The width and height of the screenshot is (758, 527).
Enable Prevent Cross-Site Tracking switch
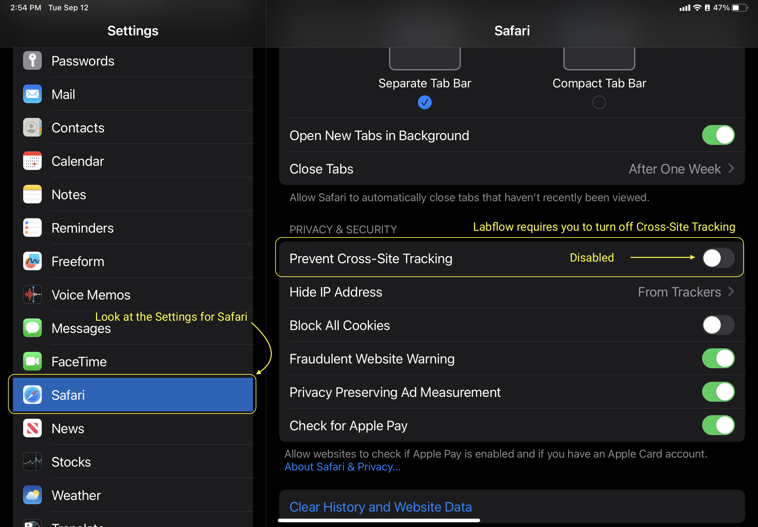tap(718, 258)
